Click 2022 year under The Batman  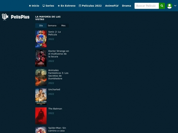(51, 113)
